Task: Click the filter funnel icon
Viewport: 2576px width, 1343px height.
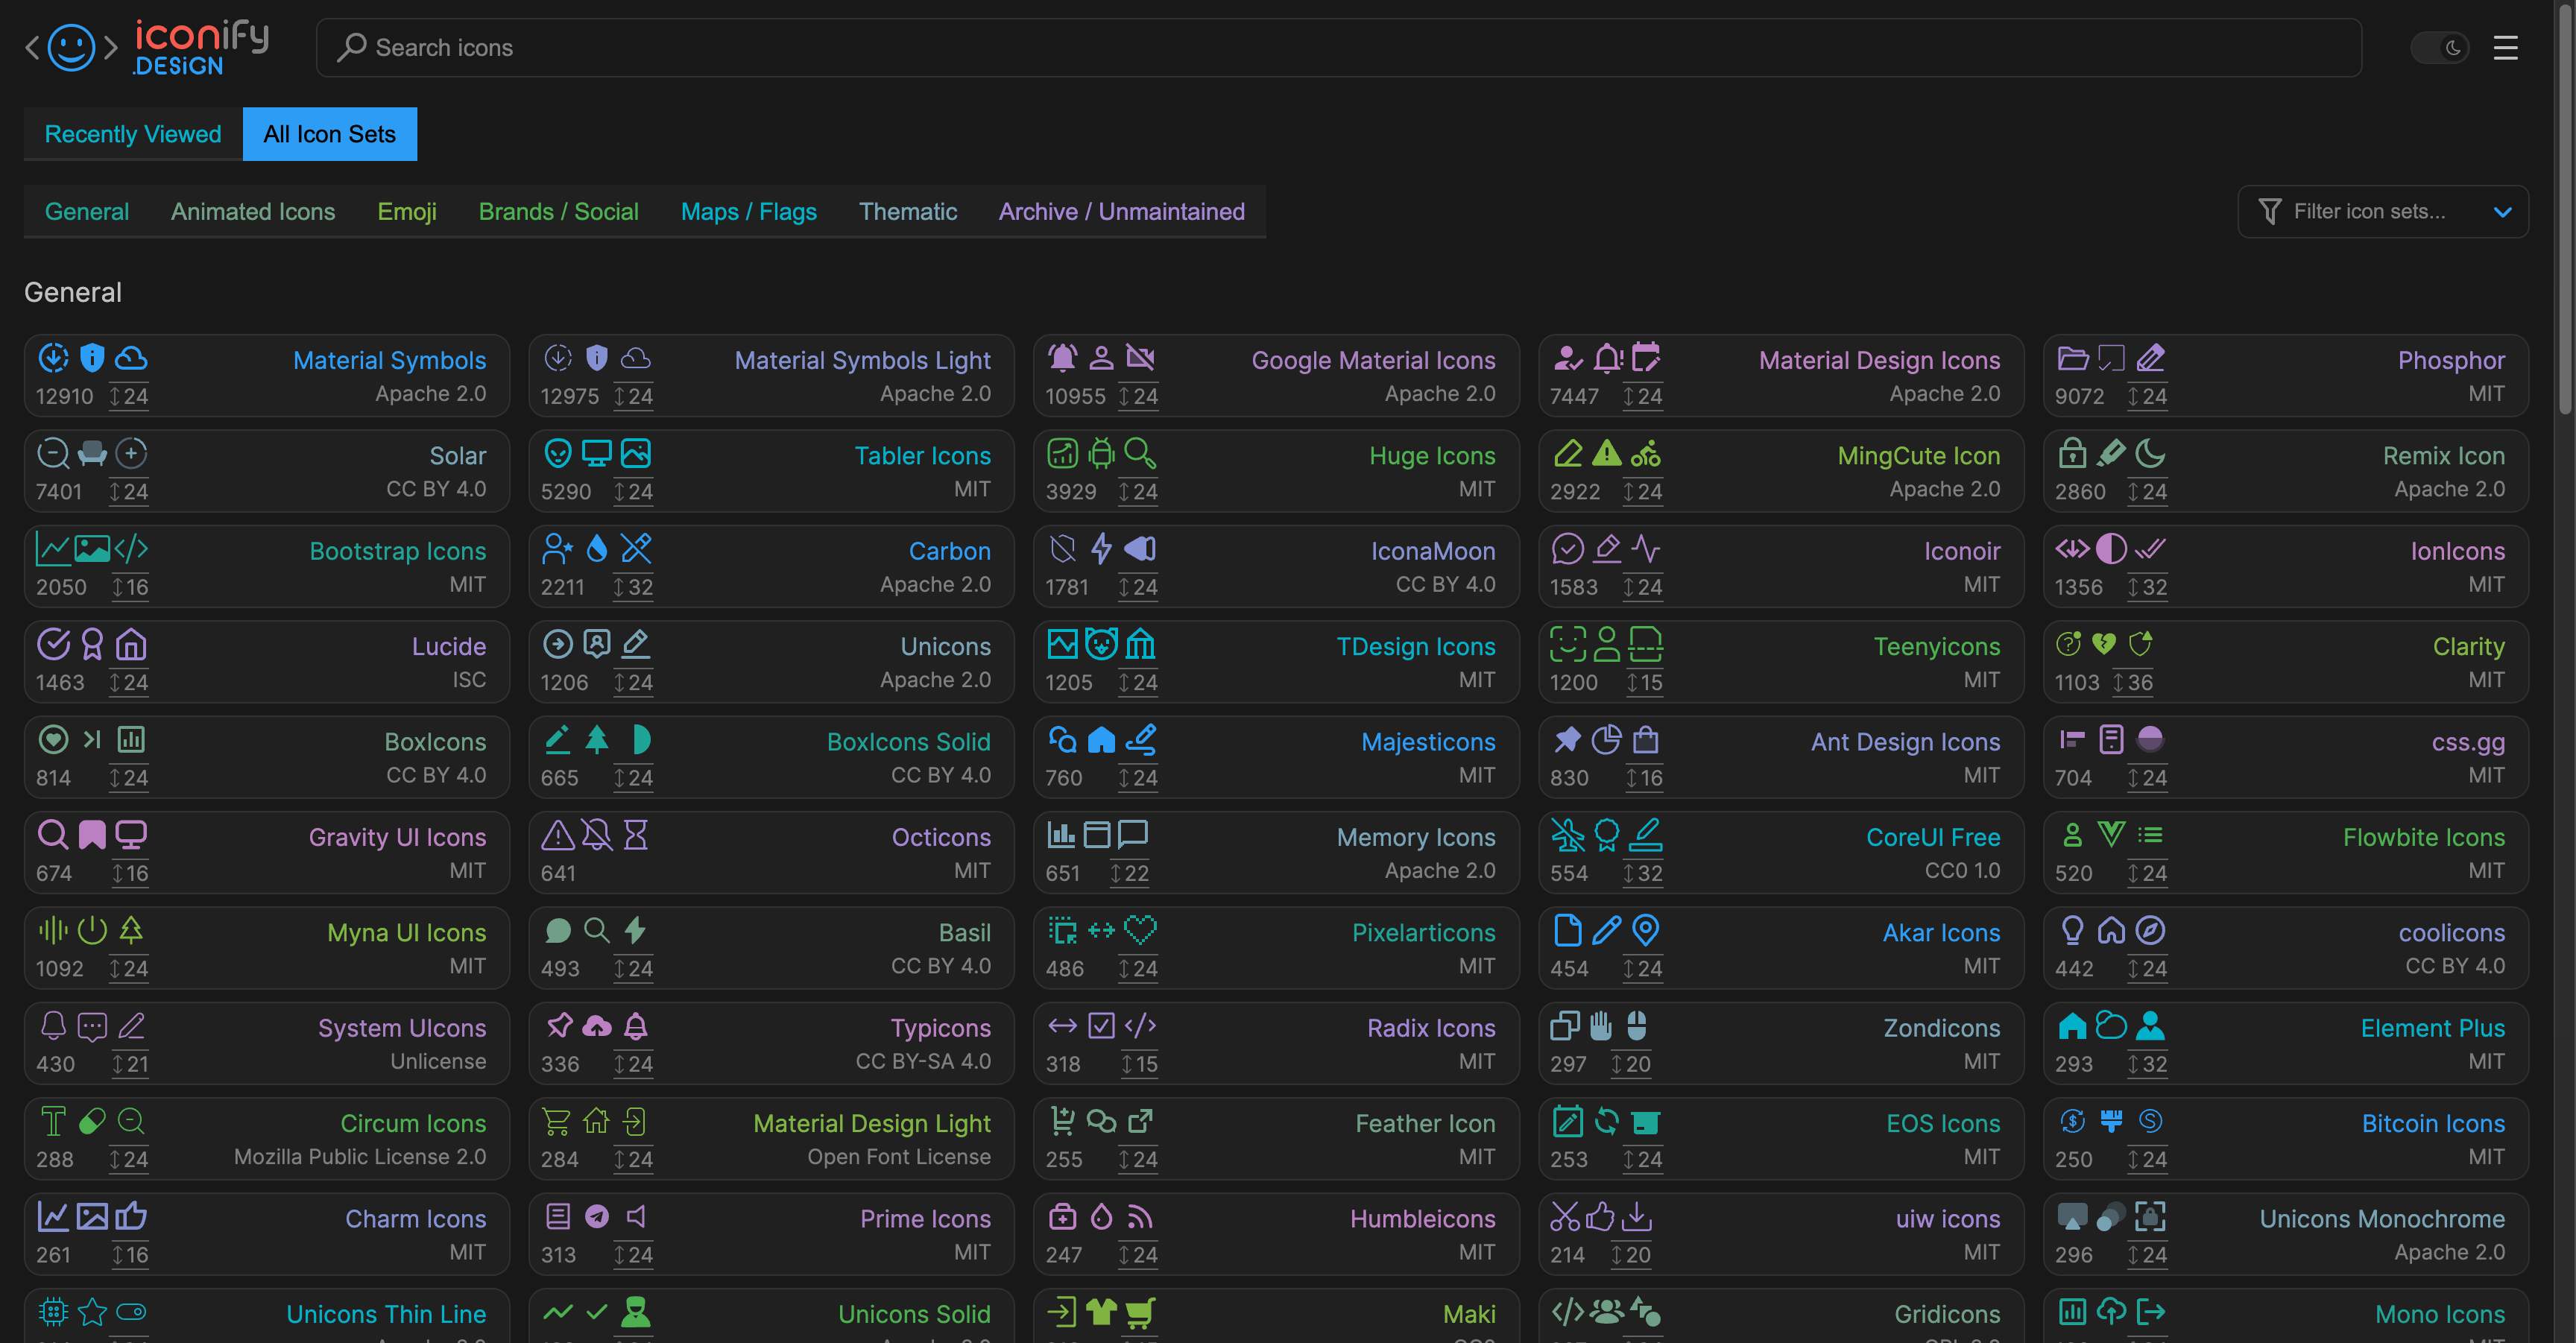Action: tap(2270, 211)
